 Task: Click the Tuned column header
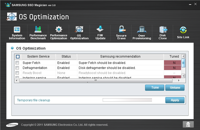tap(173, 57)
